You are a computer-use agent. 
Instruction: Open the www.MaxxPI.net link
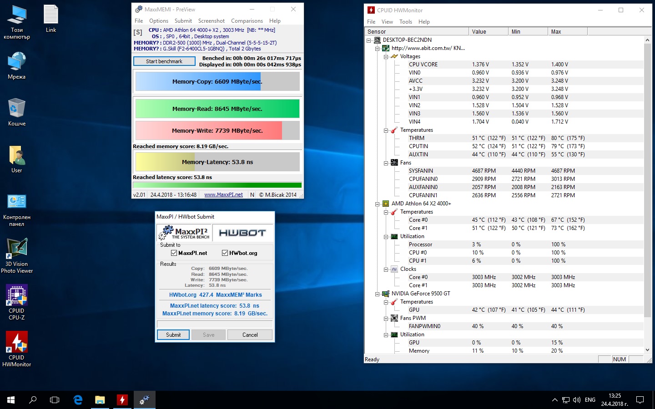point(223,195)
